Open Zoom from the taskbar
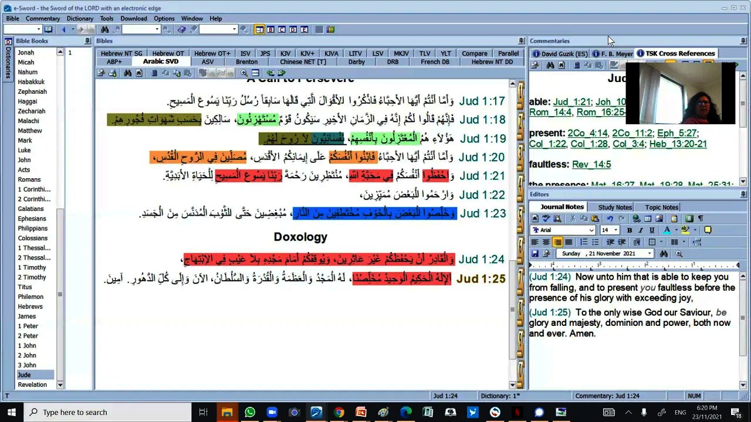 tap(272, 412)
